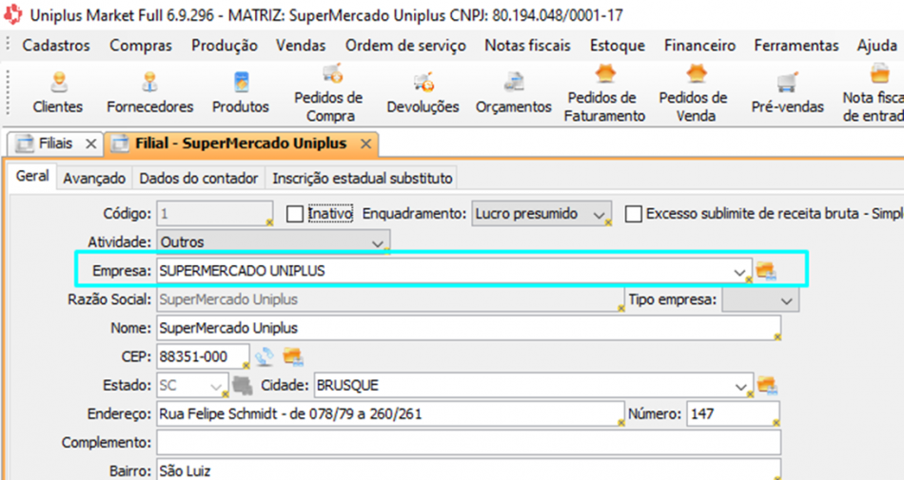Select the Geral tab

[32, 176]
